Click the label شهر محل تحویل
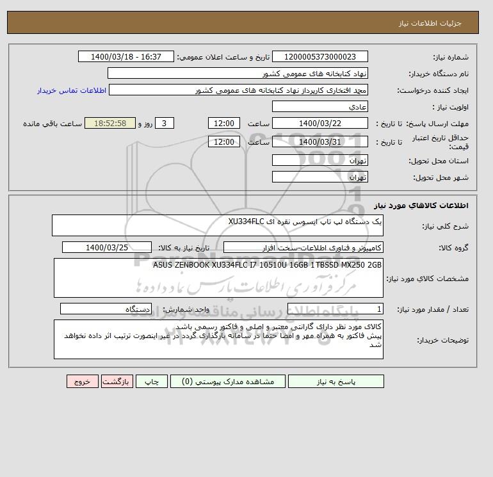 pyautogui.click(x=440, y=177)
